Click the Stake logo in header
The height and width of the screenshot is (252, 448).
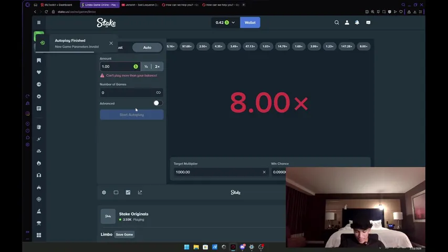click(x=106, y=23)
